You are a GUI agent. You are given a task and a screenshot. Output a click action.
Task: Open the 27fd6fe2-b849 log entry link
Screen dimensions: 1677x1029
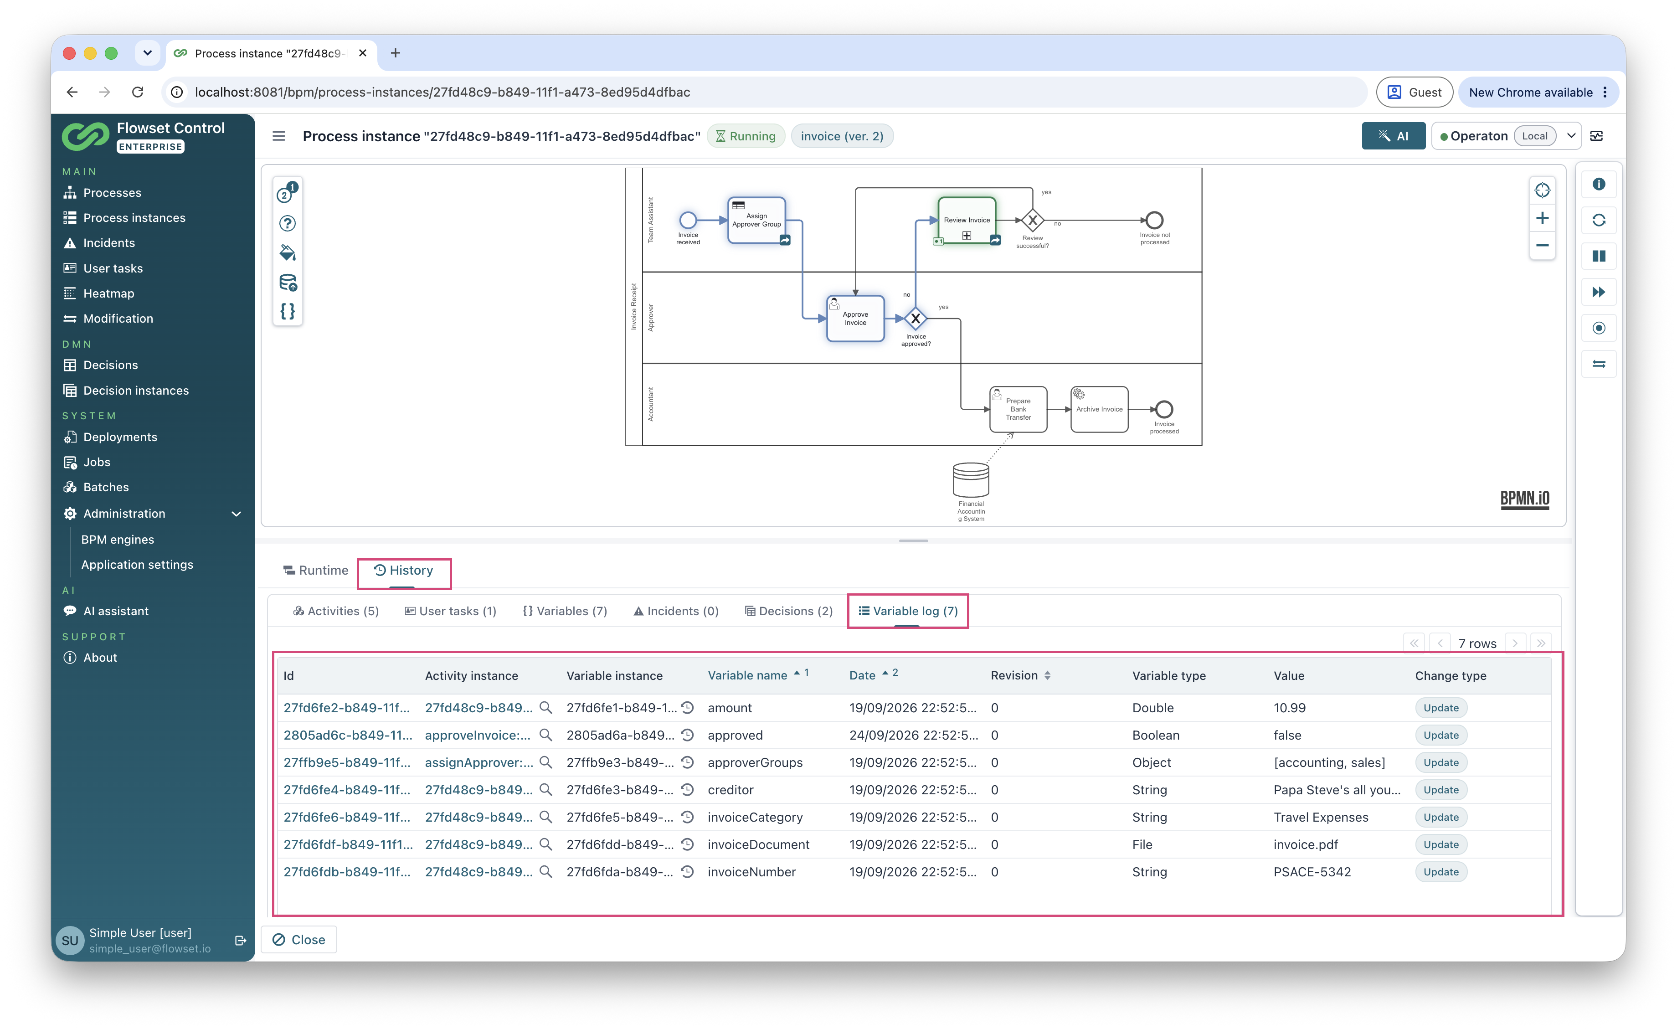coord(346,708)
